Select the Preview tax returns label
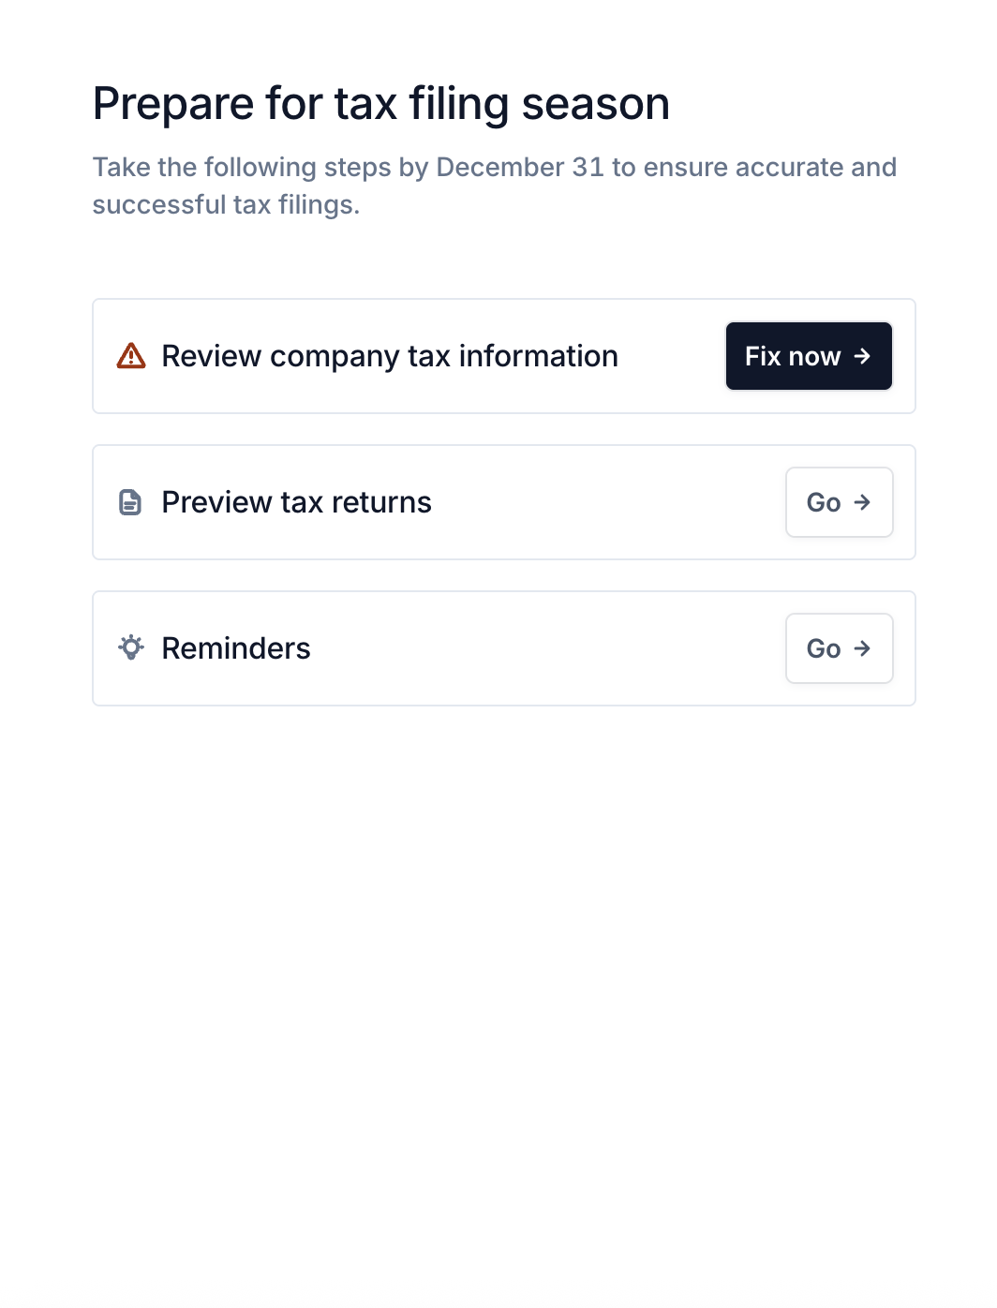 [x=296, y=502]
